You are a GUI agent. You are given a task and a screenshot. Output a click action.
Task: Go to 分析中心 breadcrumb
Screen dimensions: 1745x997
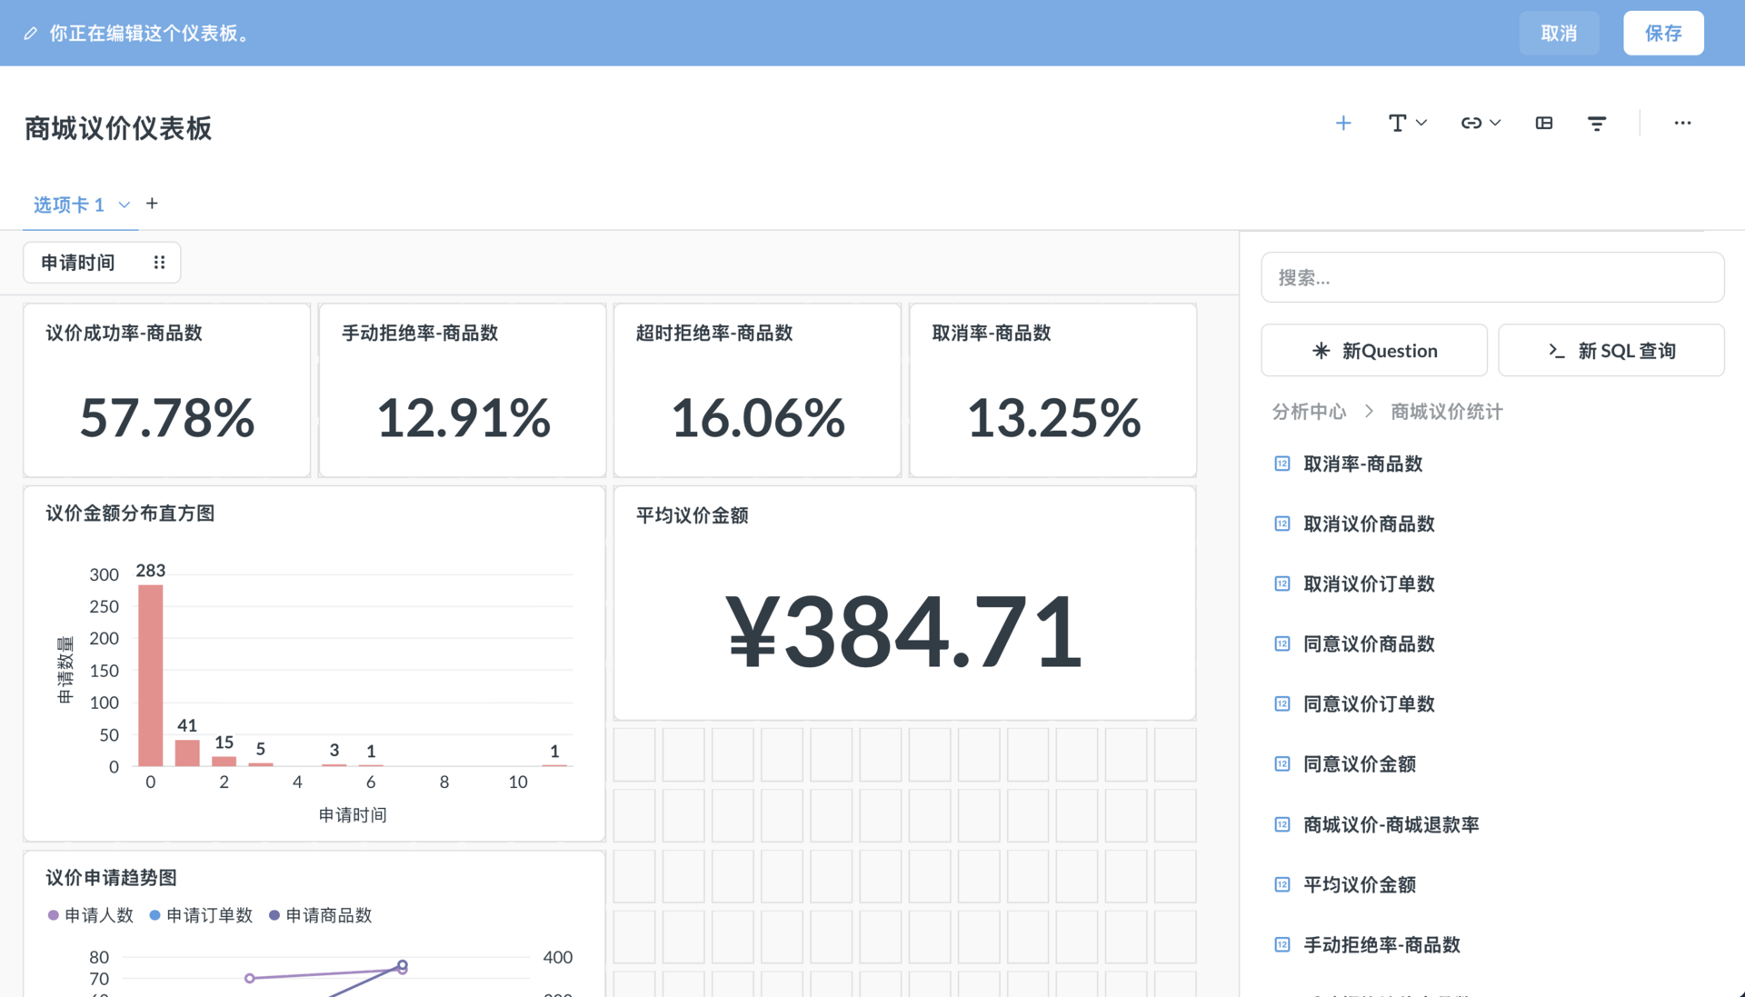pyautogui.click(x=1308, y=412)
